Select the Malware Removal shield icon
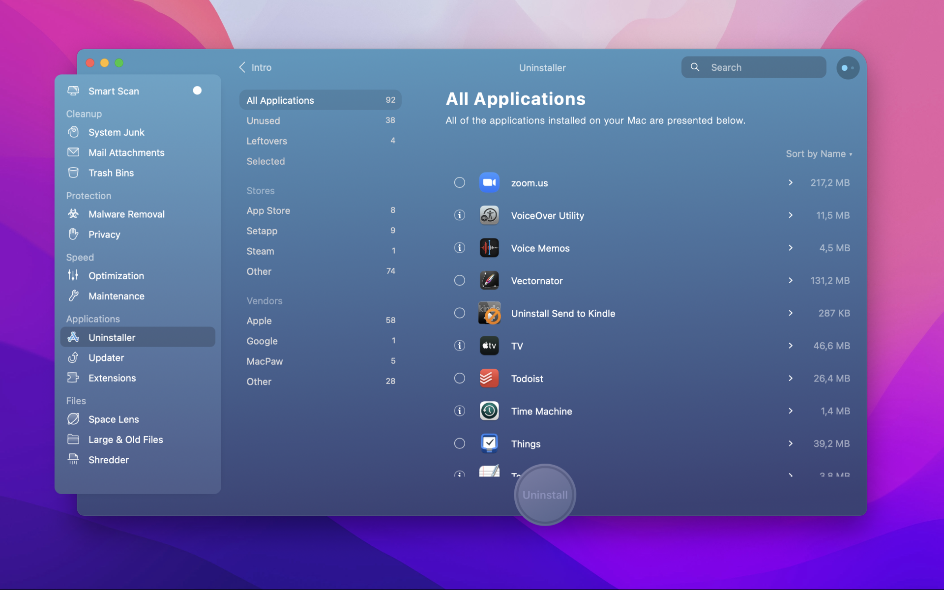This screenshot has height=590, width=944. click(73, 214)
